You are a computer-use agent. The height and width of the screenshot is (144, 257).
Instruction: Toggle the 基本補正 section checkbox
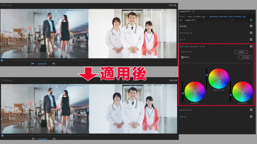[x=251, y=26]
